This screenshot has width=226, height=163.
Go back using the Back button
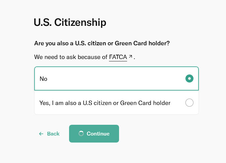[49, 134]
